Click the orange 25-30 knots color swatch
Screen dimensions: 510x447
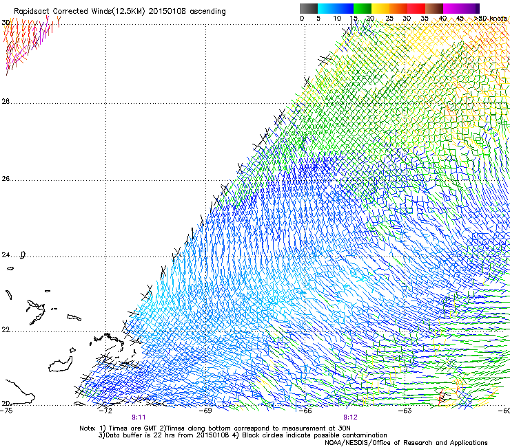pos(398,8)
